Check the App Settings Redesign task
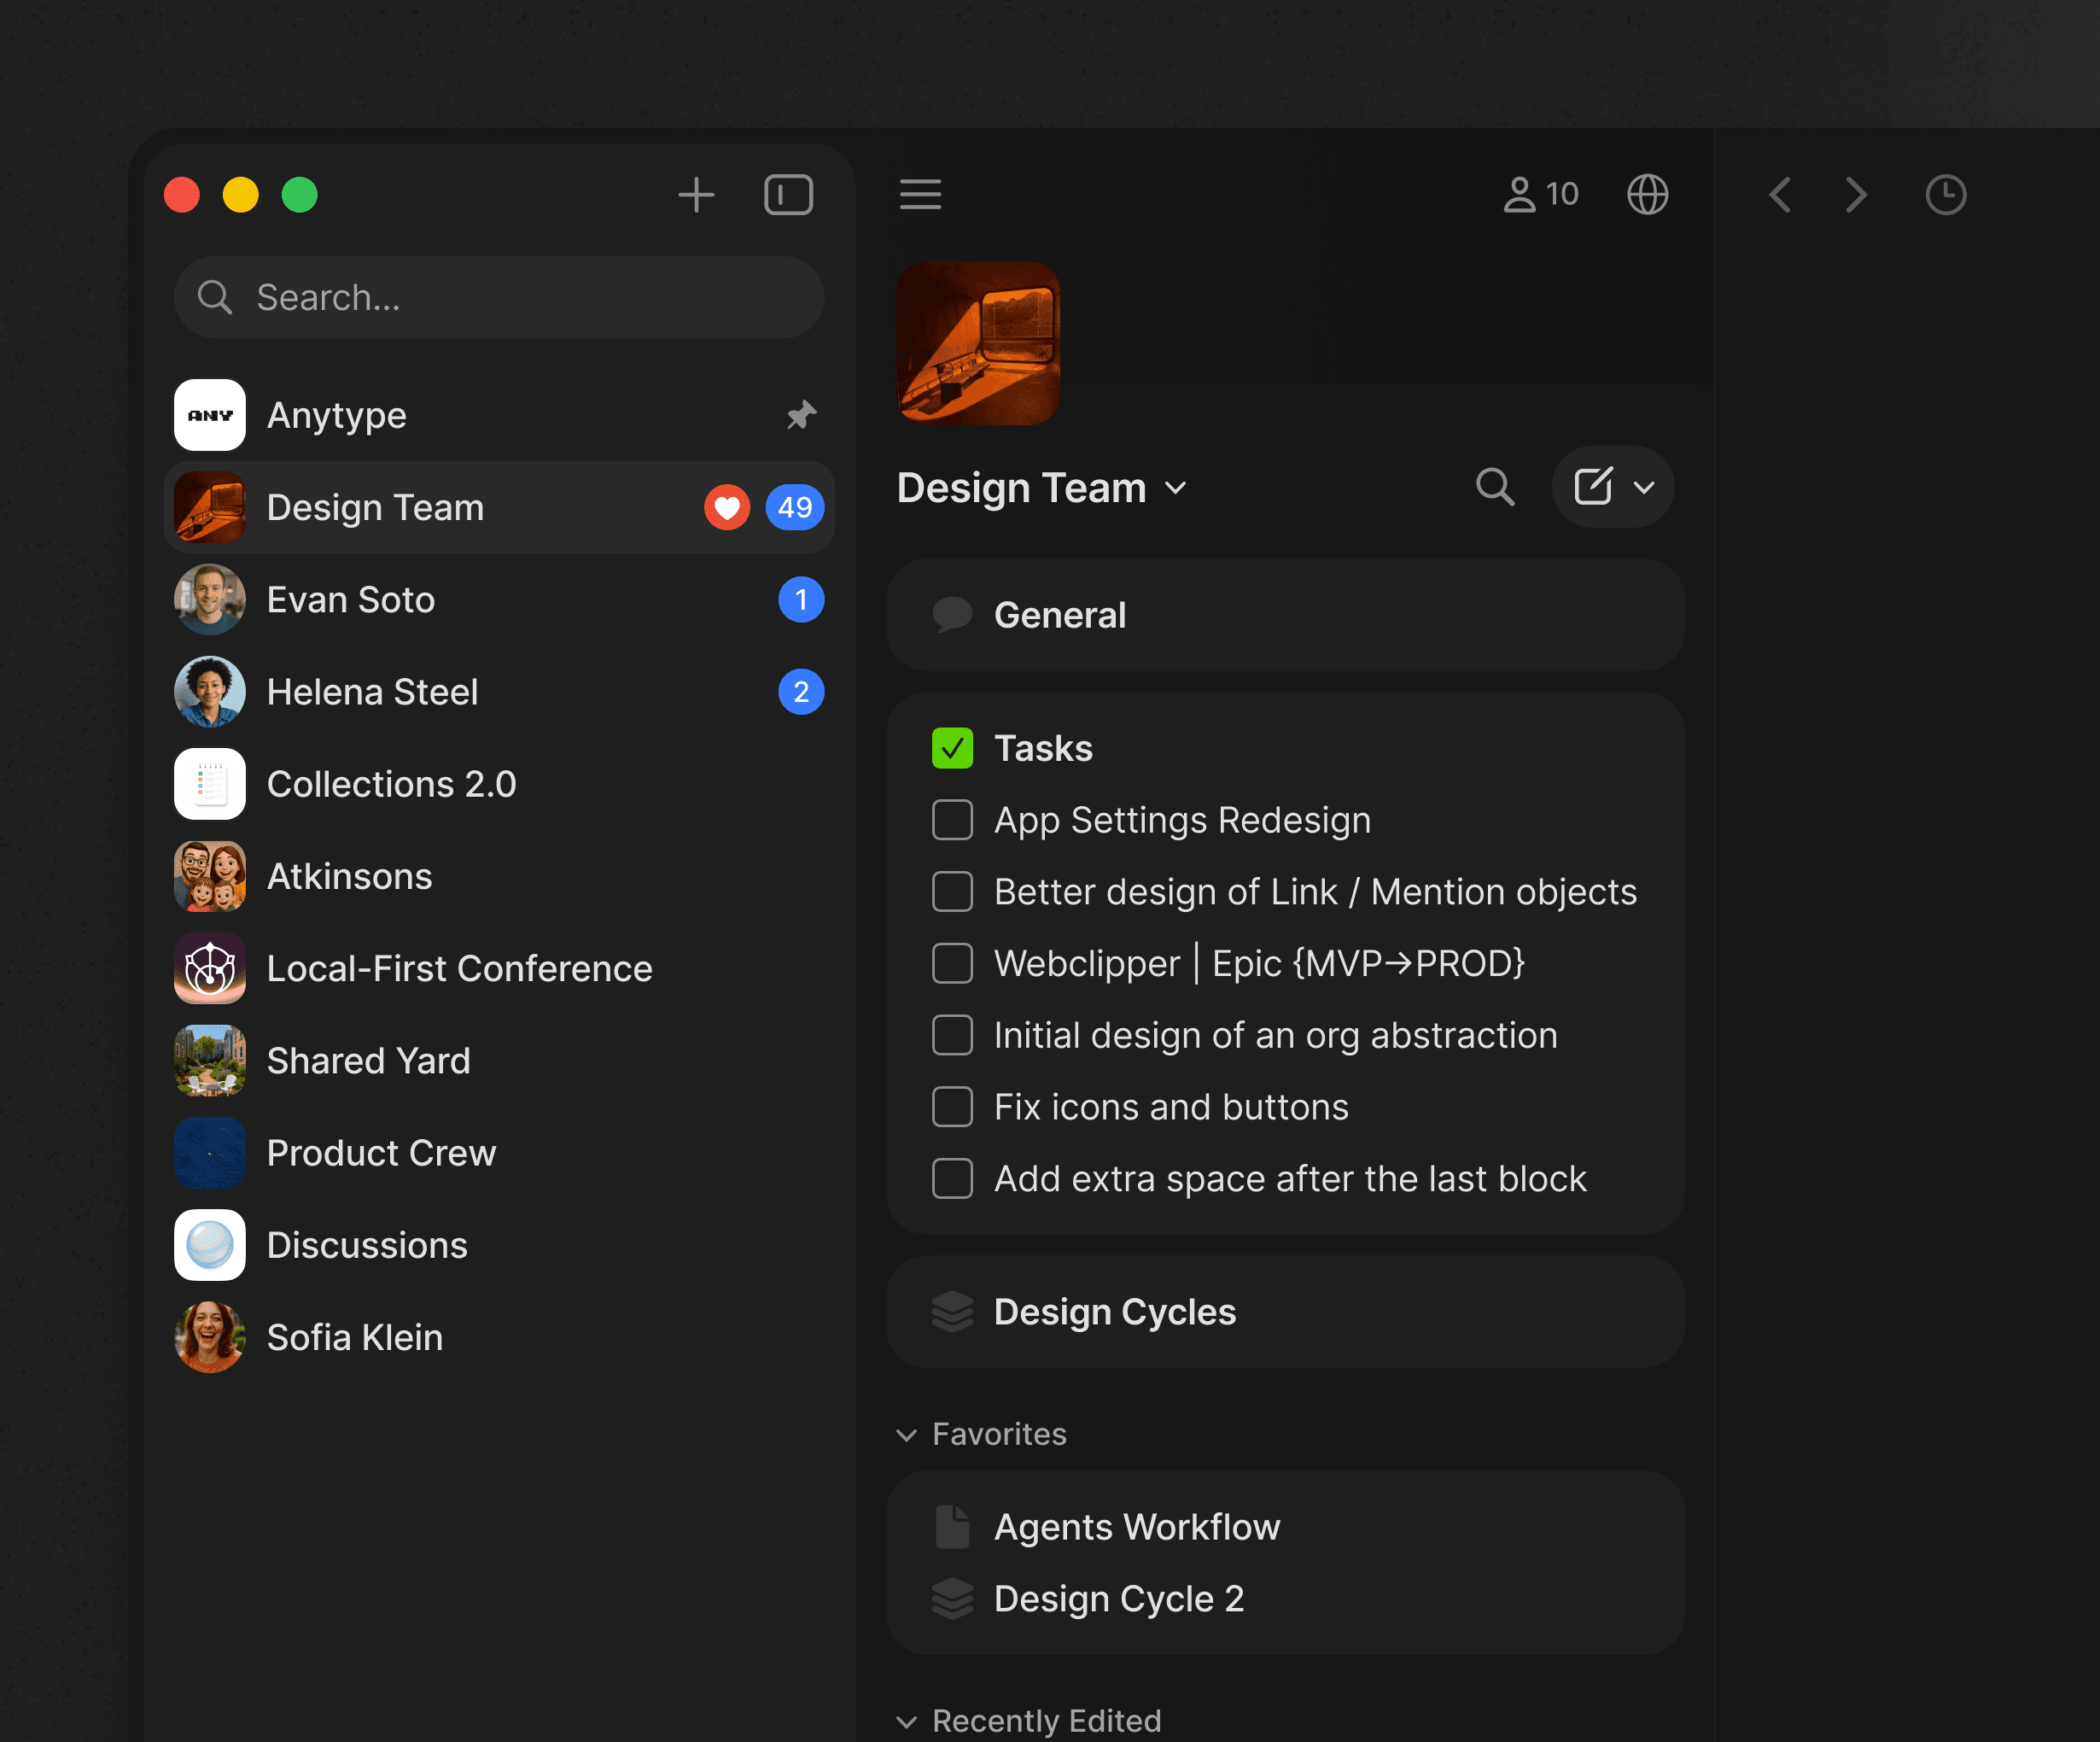The width and height of the screenshot is (2100, 1742). 951,820
